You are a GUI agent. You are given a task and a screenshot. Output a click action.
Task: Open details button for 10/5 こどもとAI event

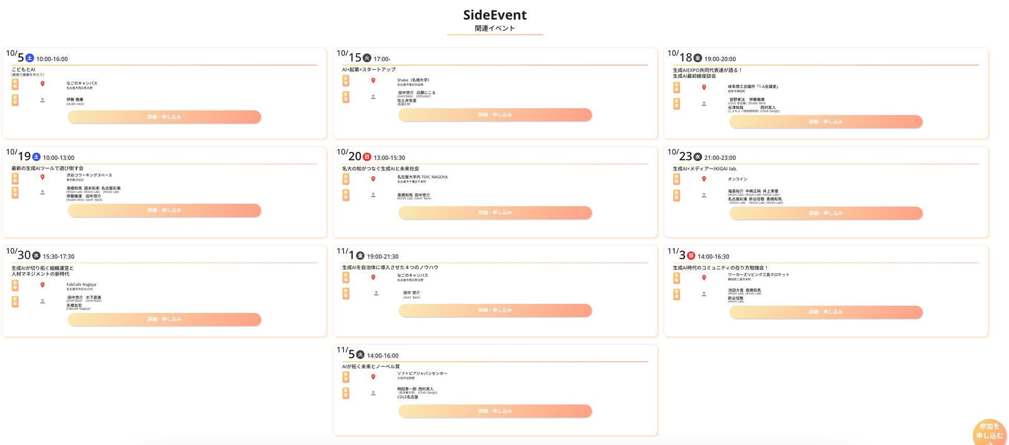[164, 117]
